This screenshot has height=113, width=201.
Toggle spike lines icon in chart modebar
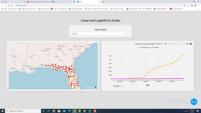click(x=182, y=44)
